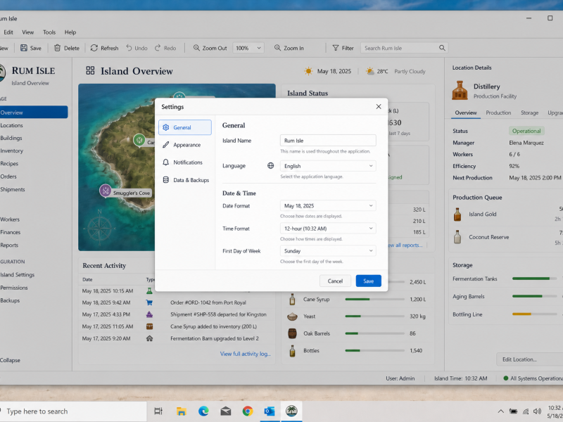Click the globe icon beside Language
The image size is (563, 422).
pyautogui.click(x=271, y=165)
